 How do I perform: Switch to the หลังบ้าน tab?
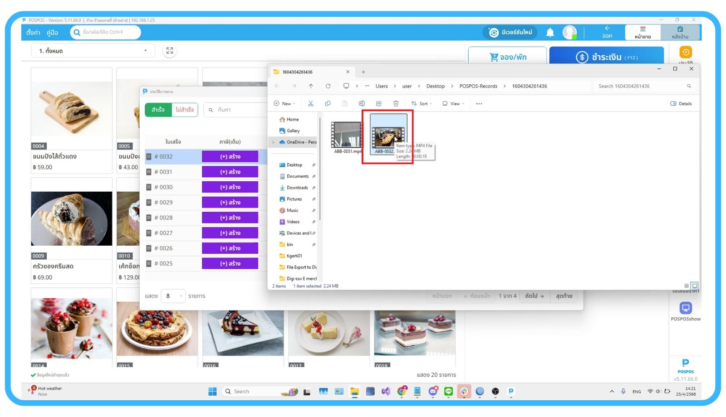(680, 33)
